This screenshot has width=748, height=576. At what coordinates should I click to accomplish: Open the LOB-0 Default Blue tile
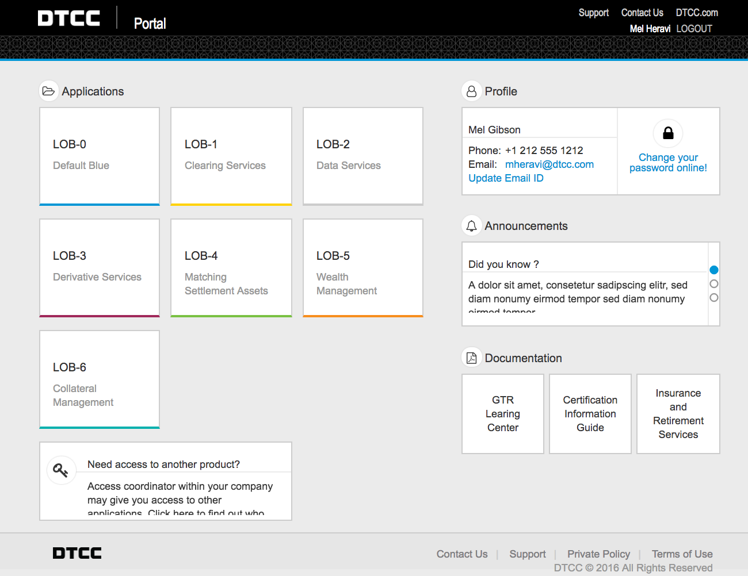(x=100, y=156)
